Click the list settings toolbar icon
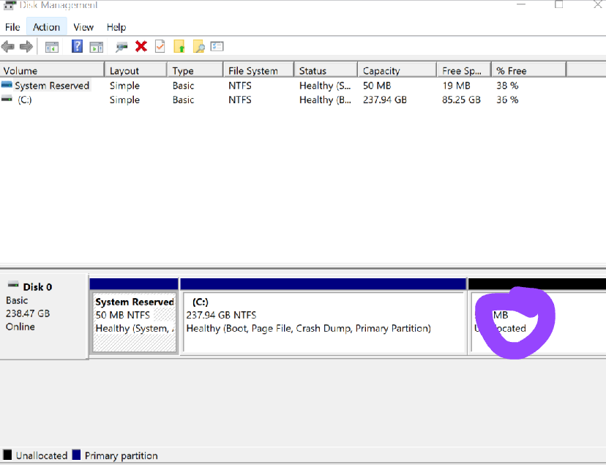Viewport: 606px width, 465px height. [217, 46]
